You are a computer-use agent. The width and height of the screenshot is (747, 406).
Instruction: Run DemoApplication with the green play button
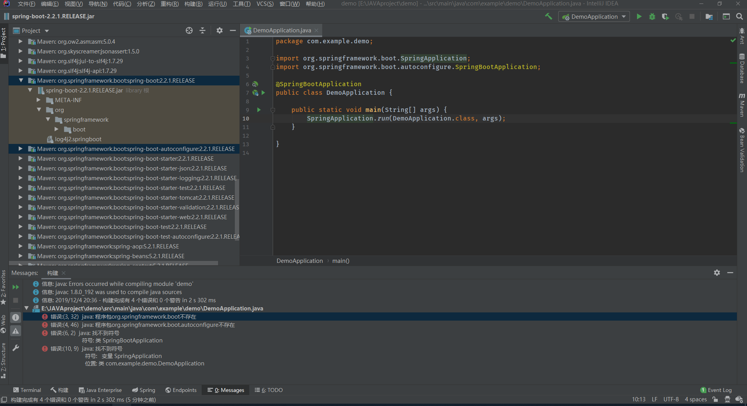639,16
